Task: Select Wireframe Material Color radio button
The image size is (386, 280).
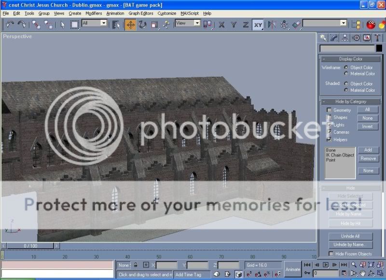Action: pos(346,74)
